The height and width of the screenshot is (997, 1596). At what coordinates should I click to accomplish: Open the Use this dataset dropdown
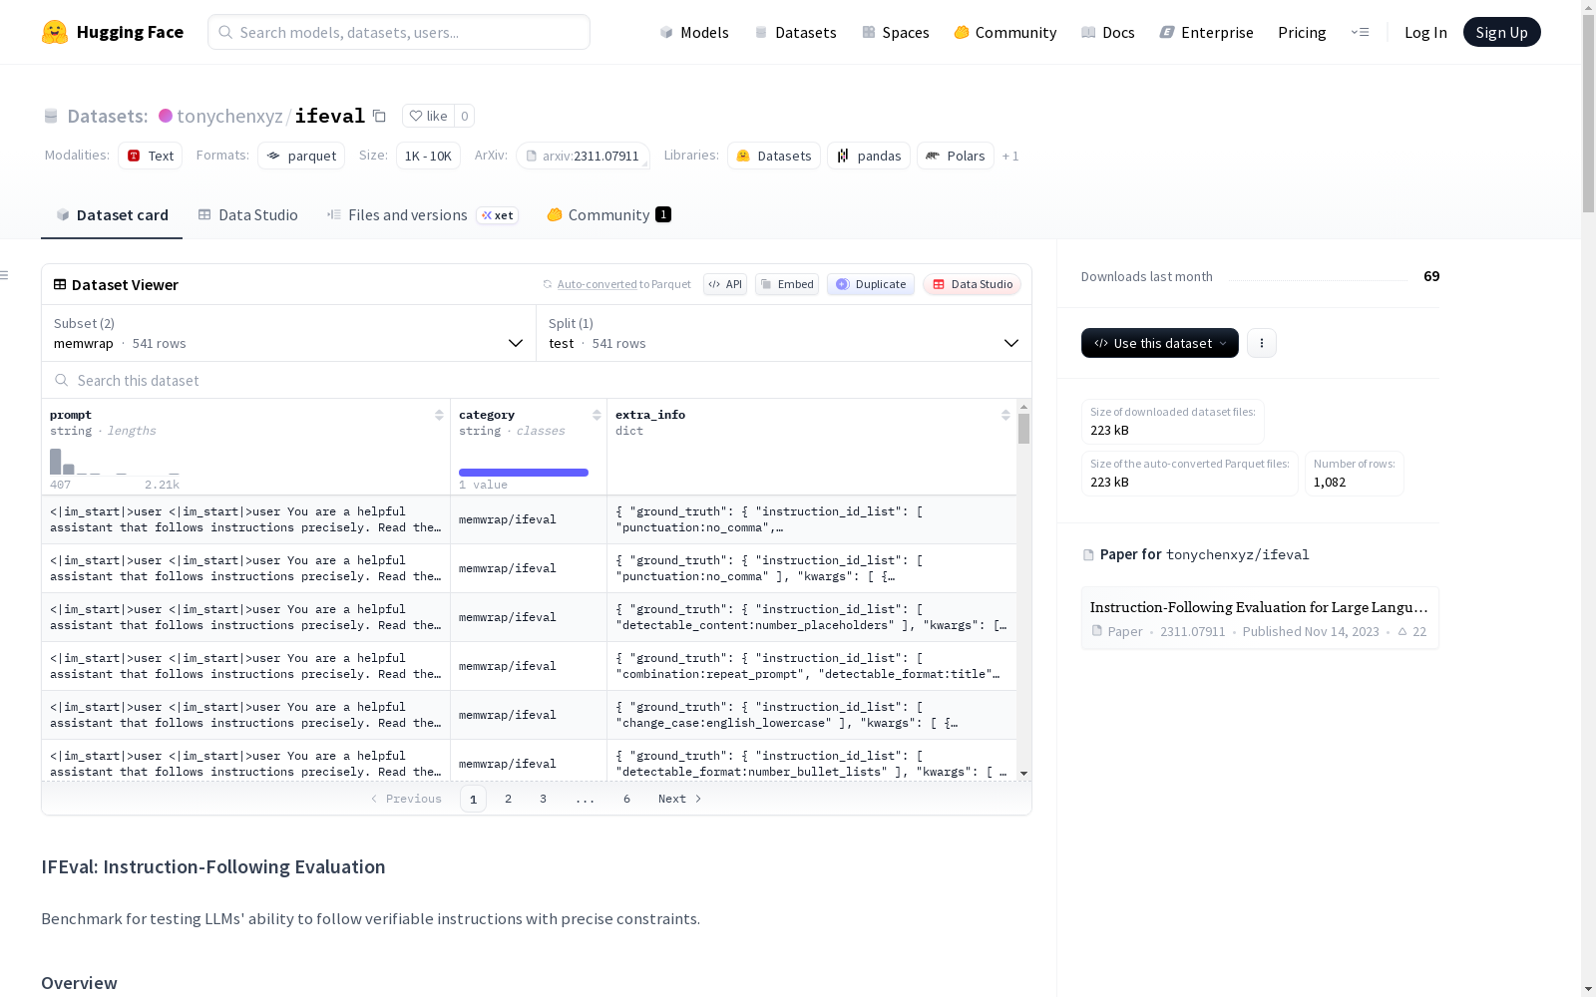tap(1160, 343)
